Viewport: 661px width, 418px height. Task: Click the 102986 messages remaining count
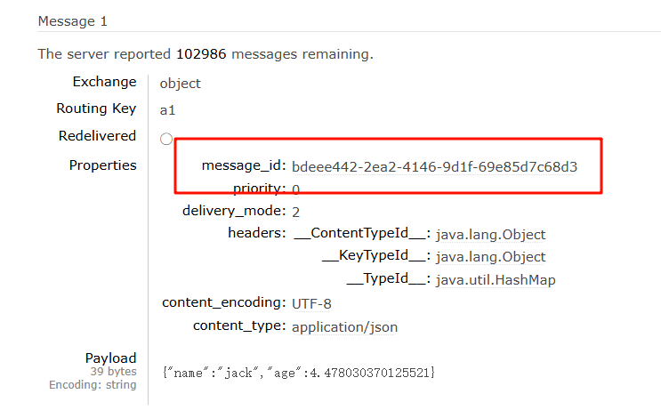tap(203, 54)
